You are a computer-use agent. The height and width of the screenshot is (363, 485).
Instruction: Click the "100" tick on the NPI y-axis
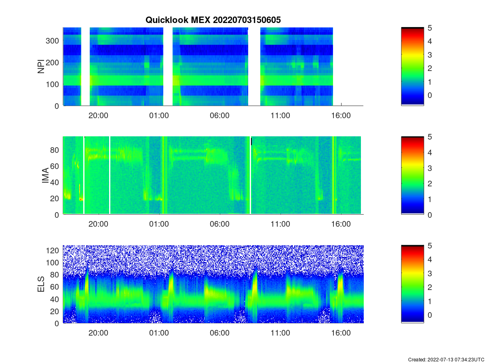[53, 84]
